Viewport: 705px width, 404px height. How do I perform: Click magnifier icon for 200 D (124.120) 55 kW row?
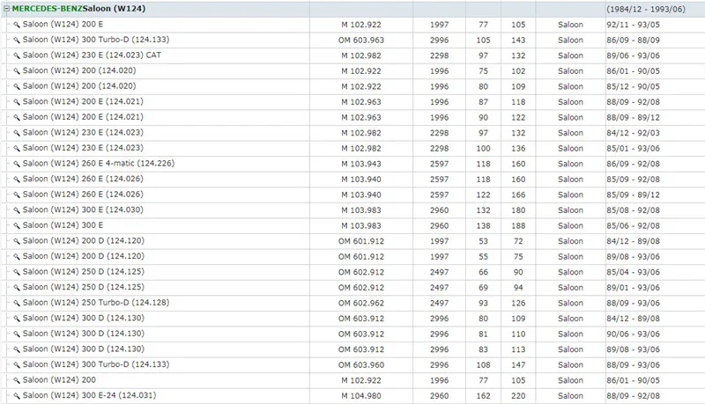(17, 257)
